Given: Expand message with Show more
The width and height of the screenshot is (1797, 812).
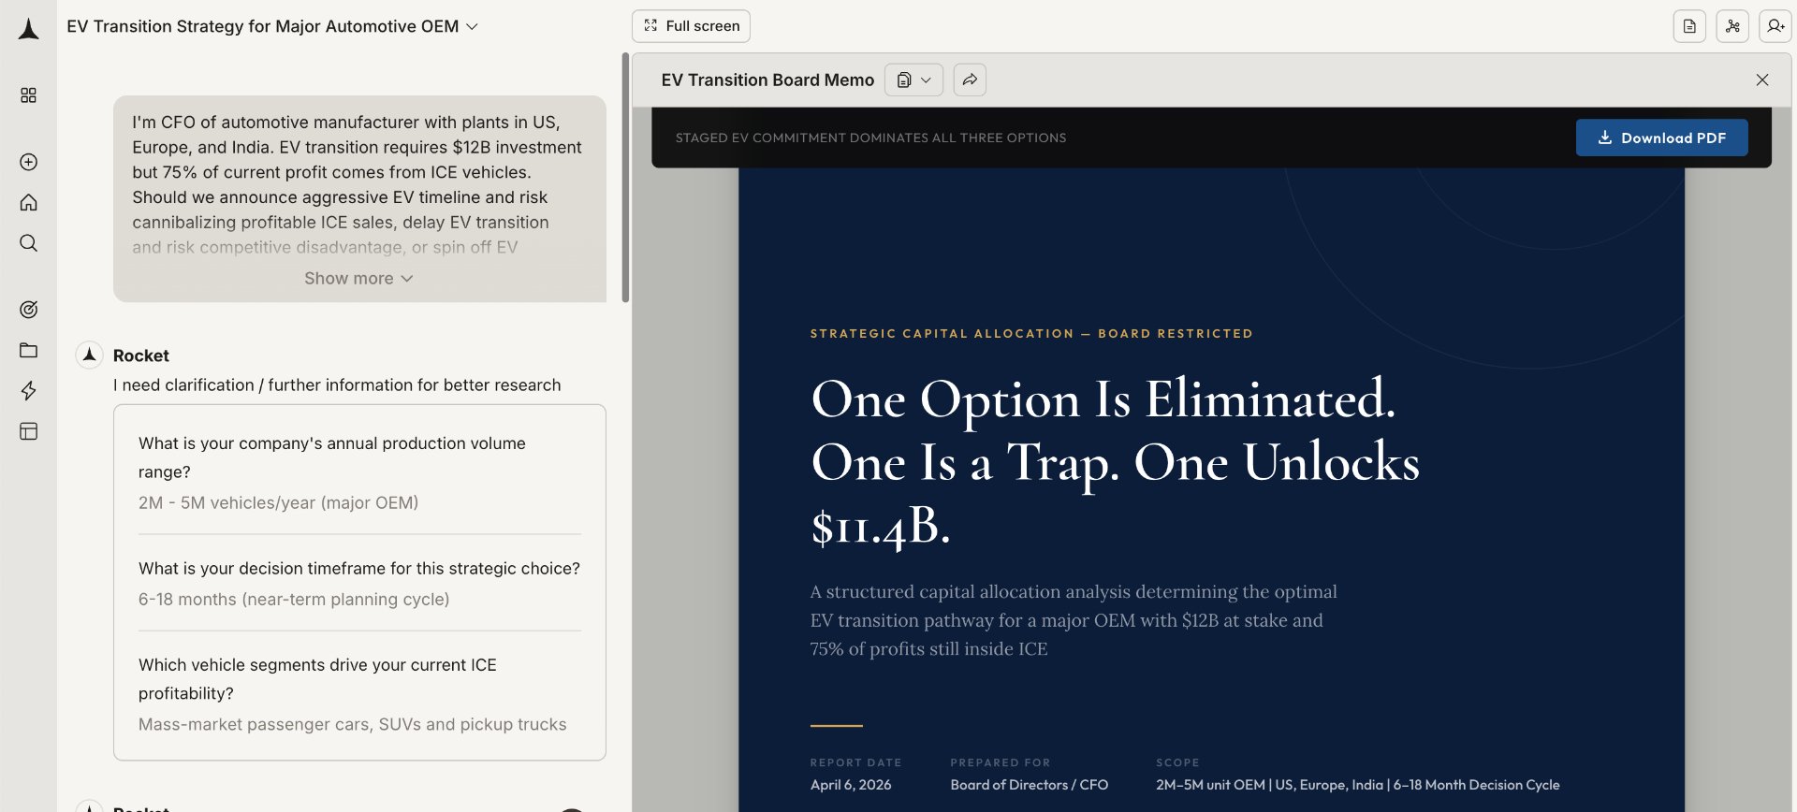Looking at the screenshot, I should coord(358,279).
